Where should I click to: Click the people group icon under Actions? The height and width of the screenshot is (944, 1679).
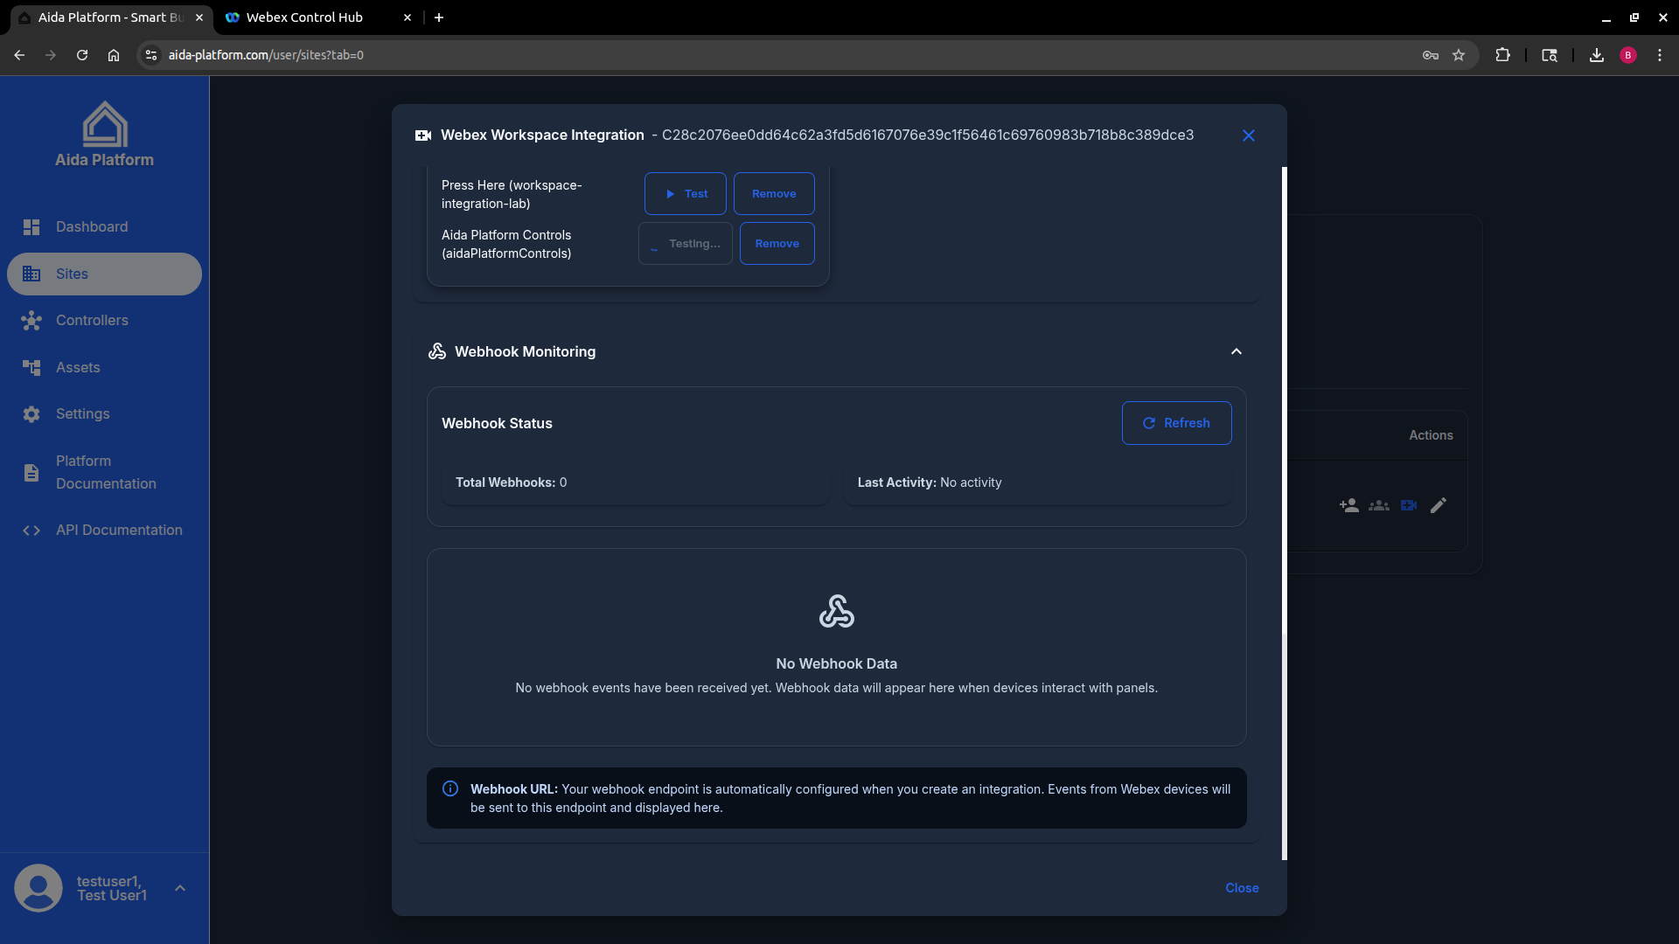pyautogui.click(x=1378, y=505)
